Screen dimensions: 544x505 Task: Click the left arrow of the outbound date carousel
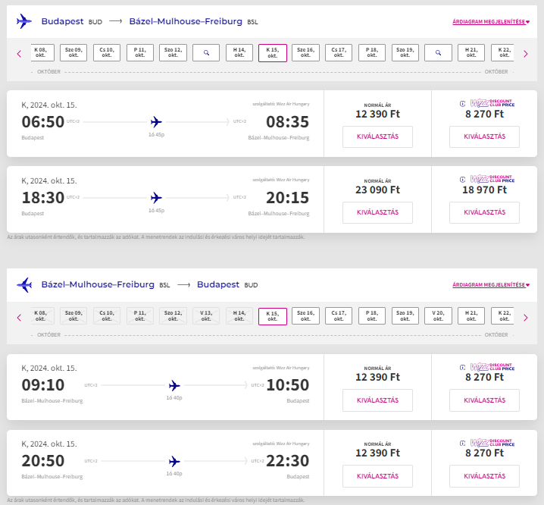(19, 53)
